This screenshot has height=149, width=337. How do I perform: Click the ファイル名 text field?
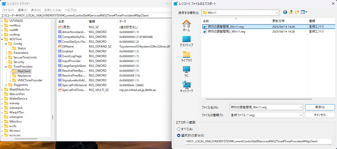pyautogui.click(x=264, y=107)
